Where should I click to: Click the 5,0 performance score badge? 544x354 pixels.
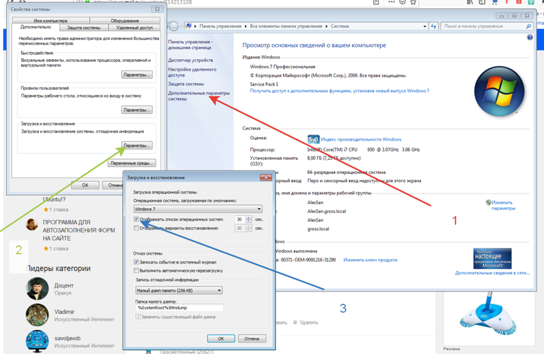pos(313,139)
